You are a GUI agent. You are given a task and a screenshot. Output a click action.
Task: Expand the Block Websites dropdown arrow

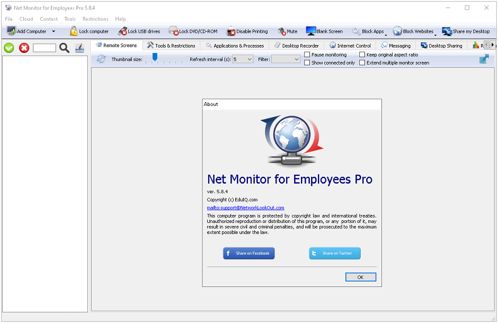point(435,34)
